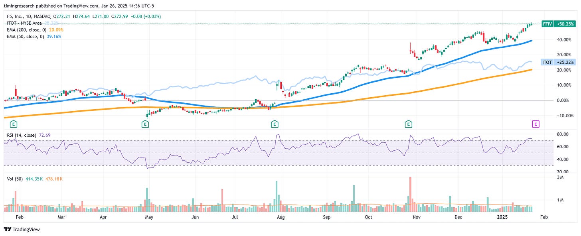Click the green E earnings marker near February
This screenshot has height=236, width=581.
pyautogui.click(x=14, y=124)
